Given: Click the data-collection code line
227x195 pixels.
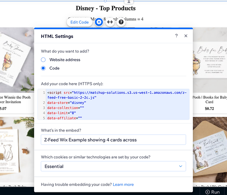Looking at the screenshot, I should [65, 108].
